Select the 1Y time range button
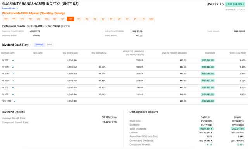Viewport: 248px width, 149px height. coord(143,19)
